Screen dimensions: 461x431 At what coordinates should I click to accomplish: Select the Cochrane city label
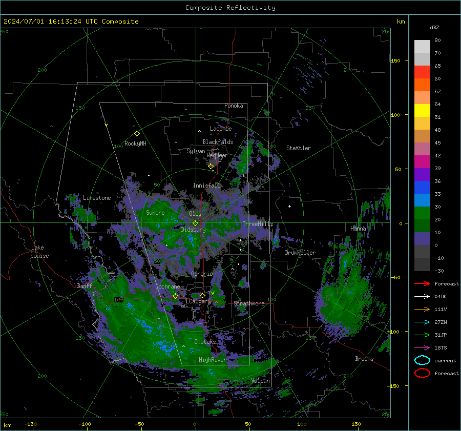pos(167,286)
